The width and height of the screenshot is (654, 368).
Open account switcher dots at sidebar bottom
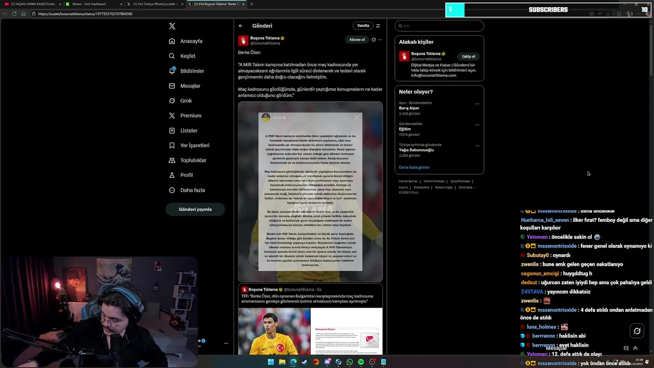tap(226, 343)
